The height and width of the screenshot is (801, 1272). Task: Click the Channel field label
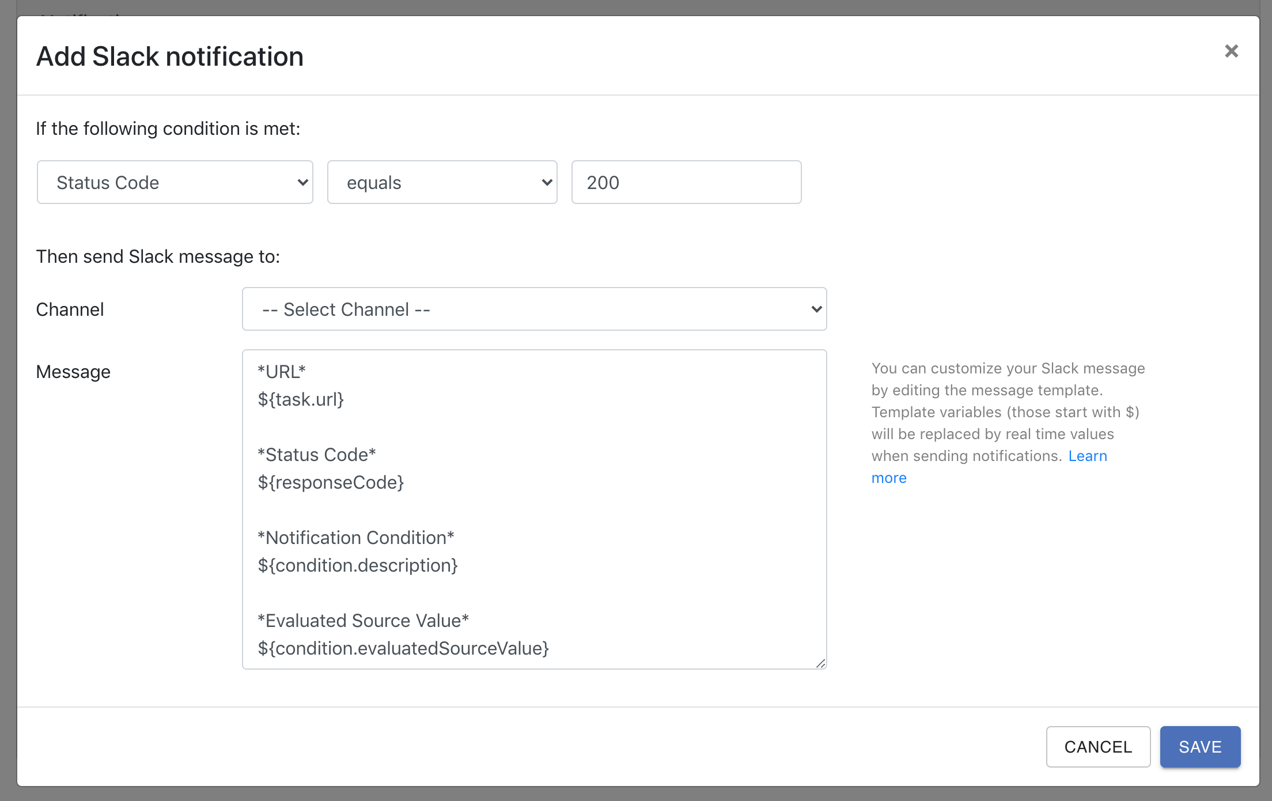tap(70, 309)
